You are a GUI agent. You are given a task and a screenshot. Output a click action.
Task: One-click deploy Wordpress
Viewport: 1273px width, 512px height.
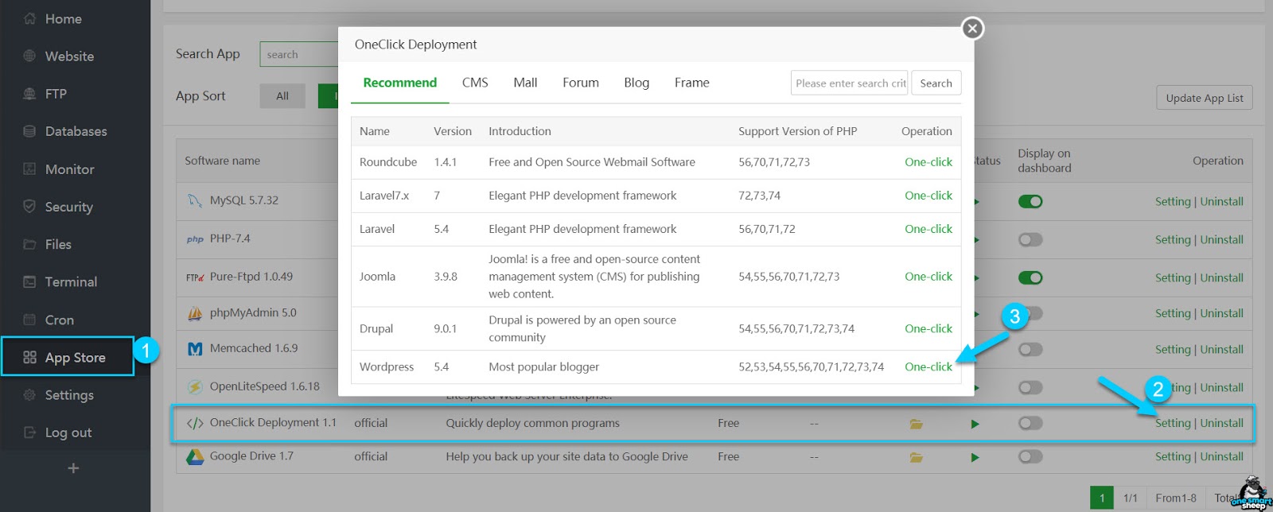pos(928,367)
